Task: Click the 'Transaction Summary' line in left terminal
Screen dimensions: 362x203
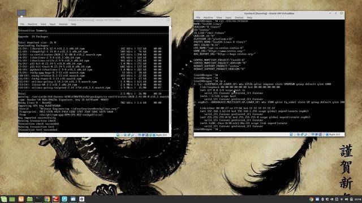Action: [x=33, y=30]
